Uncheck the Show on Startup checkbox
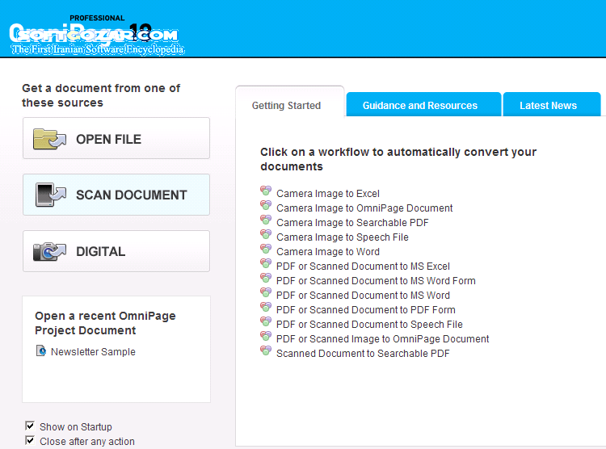 pyautogui.click(x=30, y=426)
